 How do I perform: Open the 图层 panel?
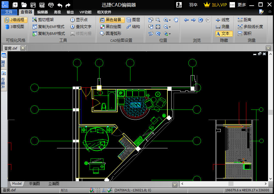[133, 20]
